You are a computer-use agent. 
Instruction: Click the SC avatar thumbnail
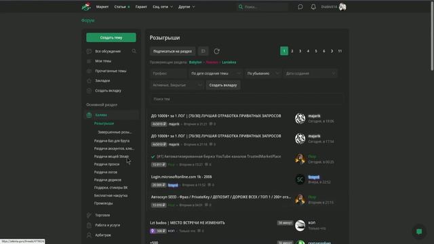(300, 180)
